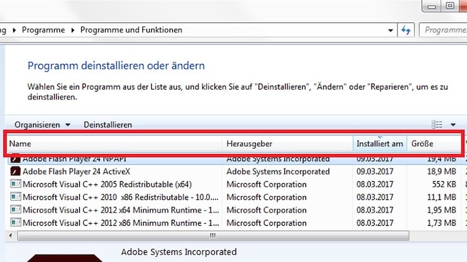Screen dimensions: 467x262
Task: Select Microsoft Visual C++ 2010 x86 Redistributable
Action: click(121, 197)
